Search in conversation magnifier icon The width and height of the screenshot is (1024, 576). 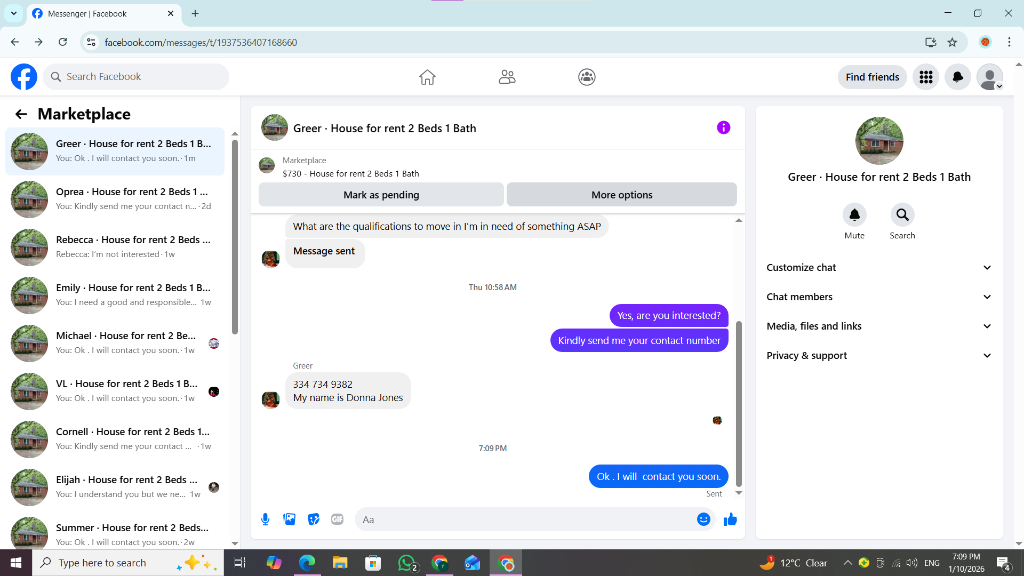pos(902,215)
